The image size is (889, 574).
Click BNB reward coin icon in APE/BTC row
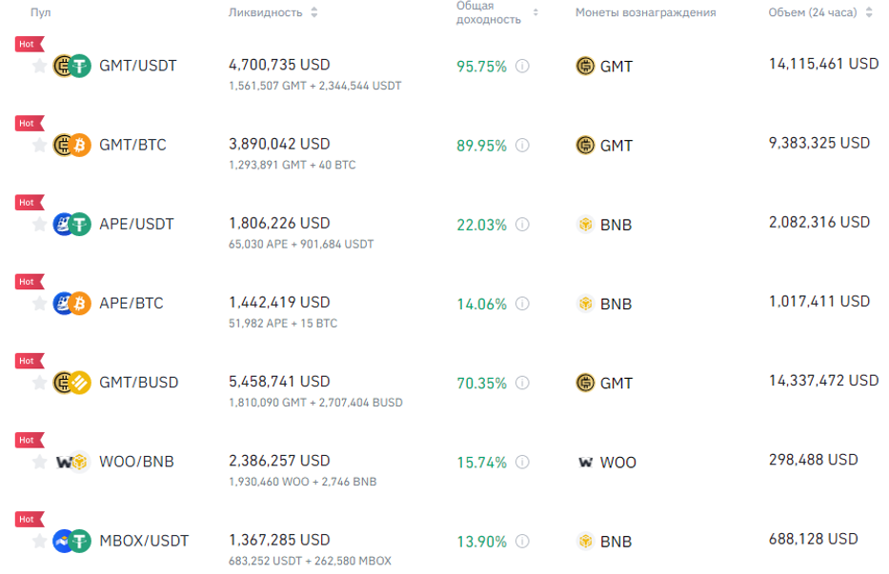(585, 304)
